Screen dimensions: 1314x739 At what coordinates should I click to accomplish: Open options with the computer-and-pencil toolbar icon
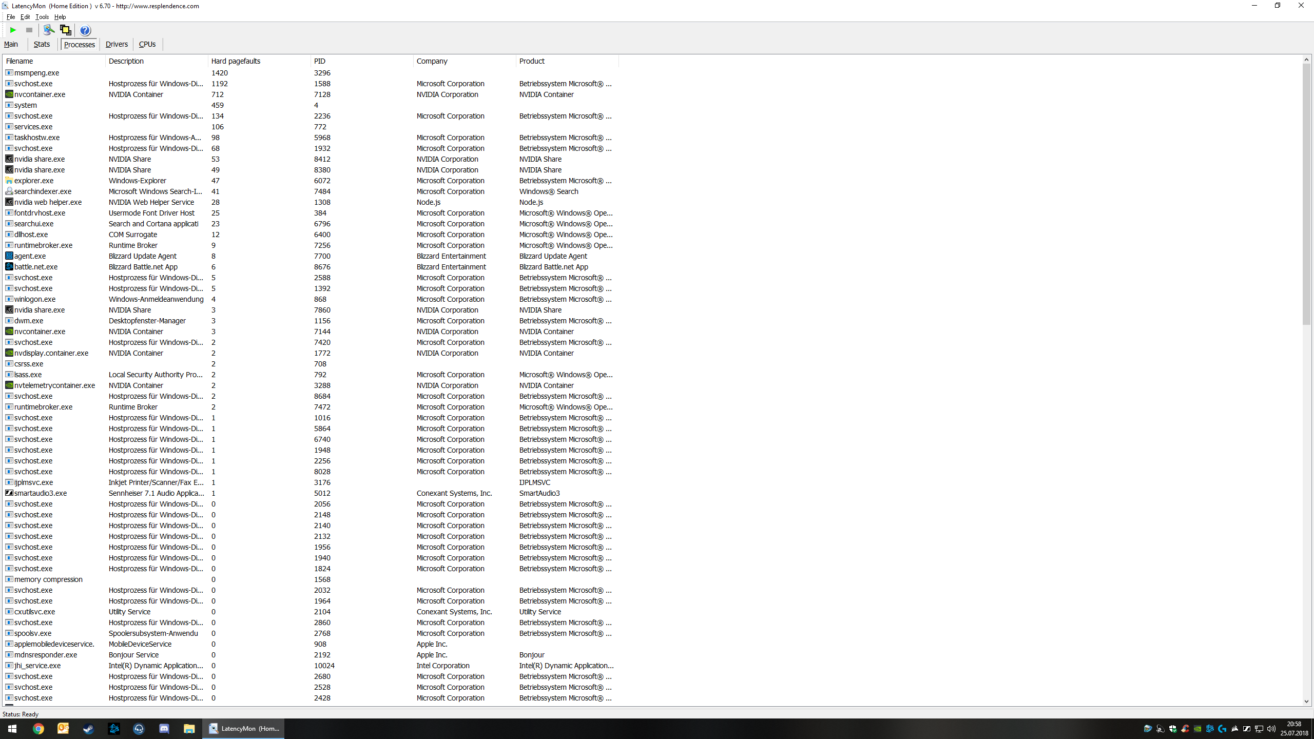coord(49,30)
